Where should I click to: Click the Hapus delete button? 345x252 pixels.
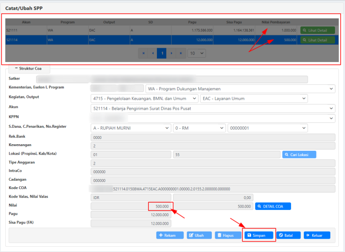(228, 235)
